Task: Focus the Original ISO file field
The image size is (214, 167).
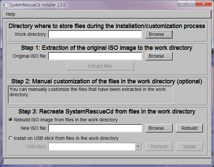Action: pyautogui.click(x=95, y=56)
